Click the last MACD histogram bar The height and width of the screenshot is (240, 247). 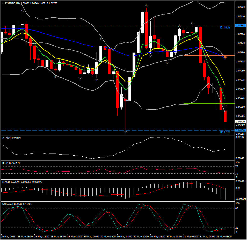(x=225, y=194)
